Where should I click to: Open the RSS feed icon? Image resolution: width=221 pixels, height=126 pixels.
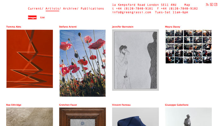(x=207, y=5)
